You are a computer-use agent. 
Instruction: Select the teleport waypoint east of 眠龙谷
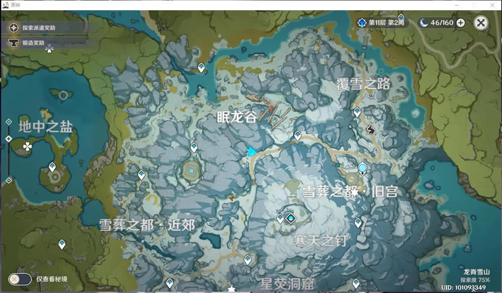coord(298,135)
